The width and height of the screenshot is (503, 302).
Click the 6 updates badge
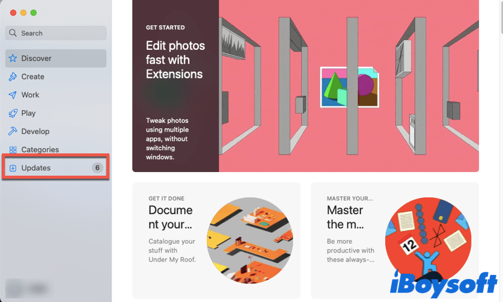[x=97, y=168]
